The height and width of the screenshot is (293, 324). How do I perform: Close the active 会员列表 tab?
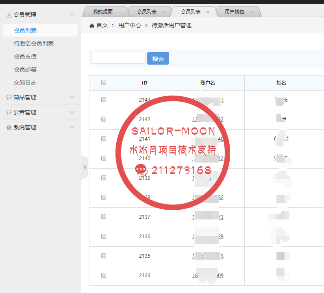click(208, 12)
